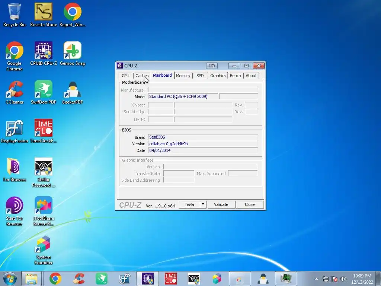Select the iToolShare Screen Recorder icon

pos(44,212)
